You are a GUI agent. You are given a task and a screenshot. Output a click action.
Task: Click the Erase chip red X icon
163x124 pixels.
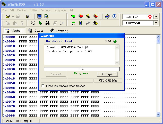[x=96, y=16]
